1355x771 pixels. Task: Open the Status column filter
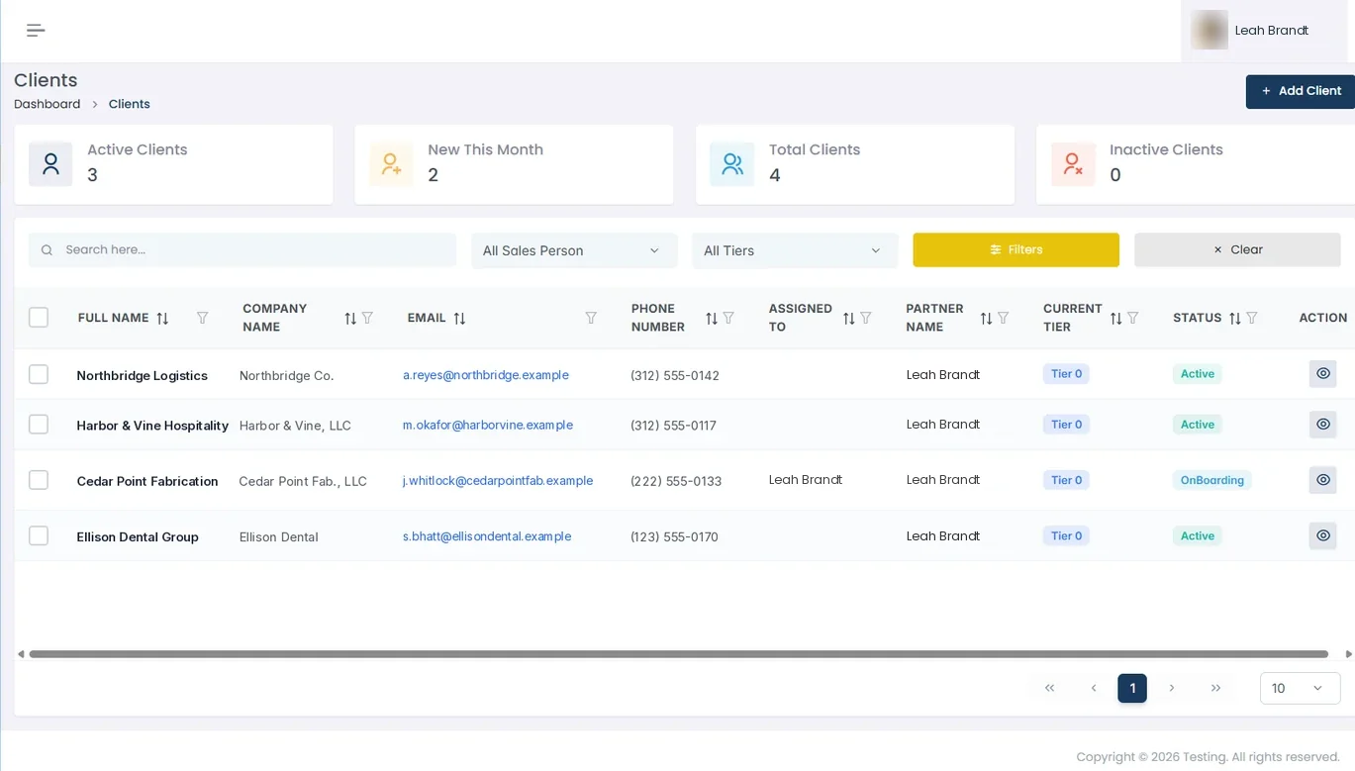point(1252,318)
